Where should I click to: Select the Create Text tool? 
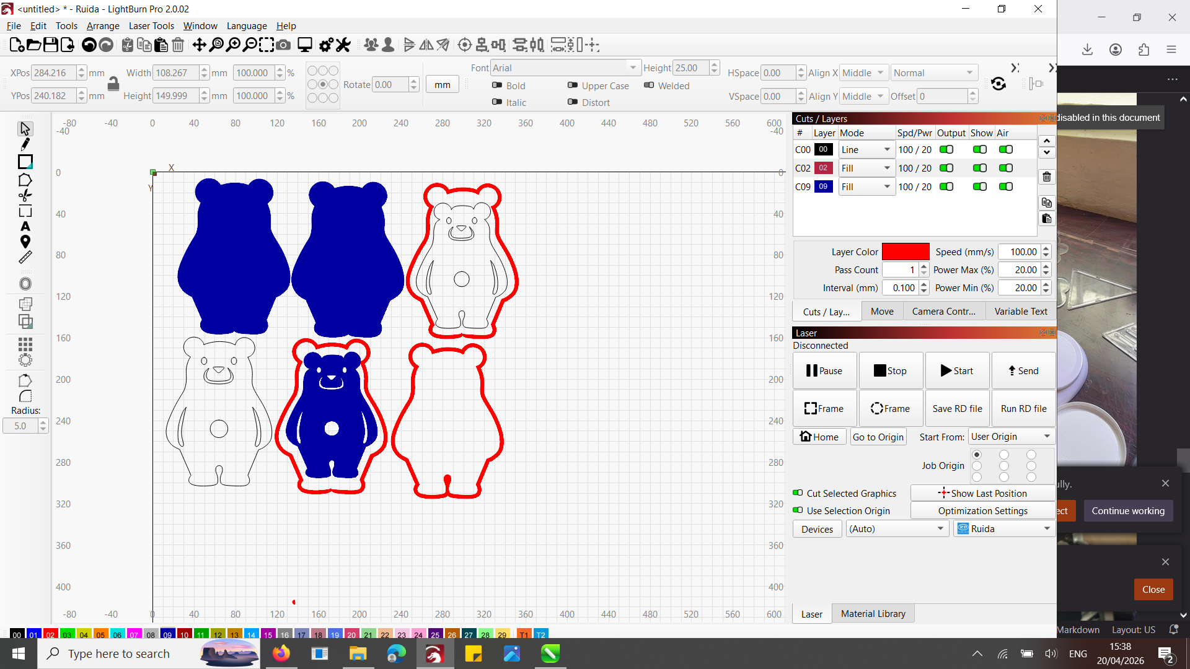pyautogui.click(x=25, y=227)
